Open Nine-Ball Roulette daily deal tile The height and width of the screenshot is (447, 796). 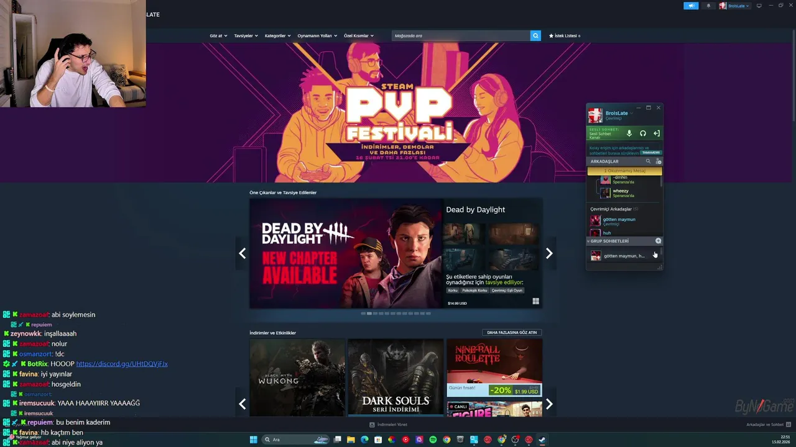click(x=494, y=368)
